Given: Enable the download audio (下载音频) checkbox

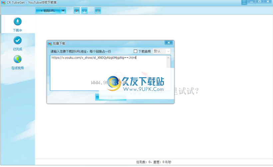Looking at the screenshot, I should [x=136, y=51].
